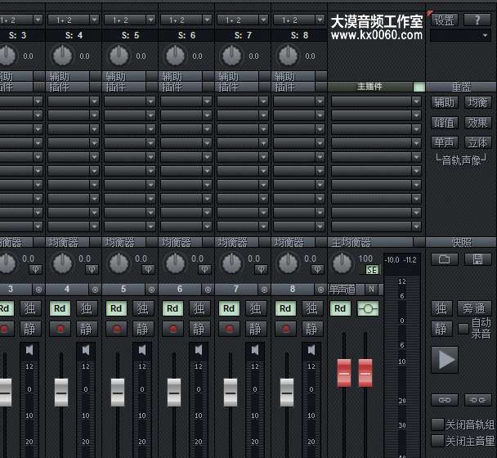Click the channel 8 volume fader
Screen dimensions: 497x458
[x=287, y=393]
